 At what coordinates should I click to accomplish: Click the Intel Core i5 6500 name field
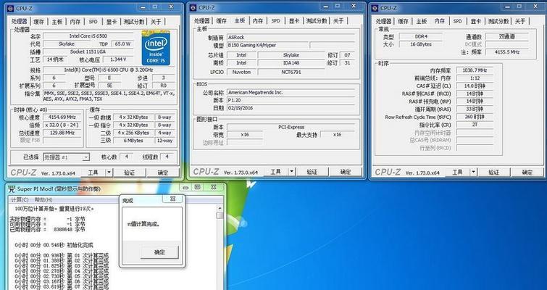tap(88, 36)
